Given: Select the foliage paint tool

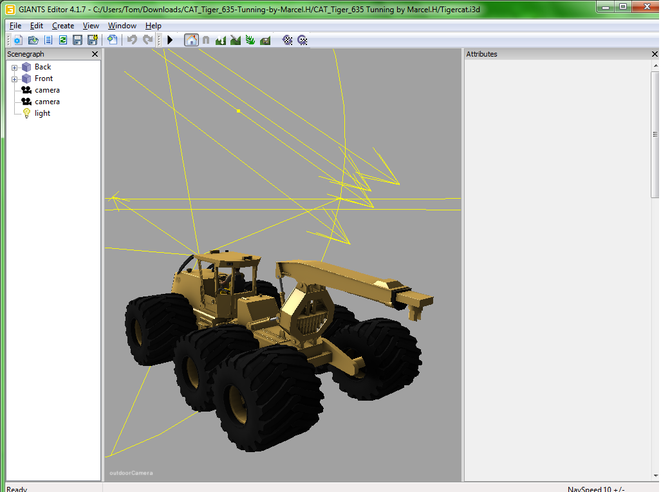Looking at the screenshot, I should 250,41.
